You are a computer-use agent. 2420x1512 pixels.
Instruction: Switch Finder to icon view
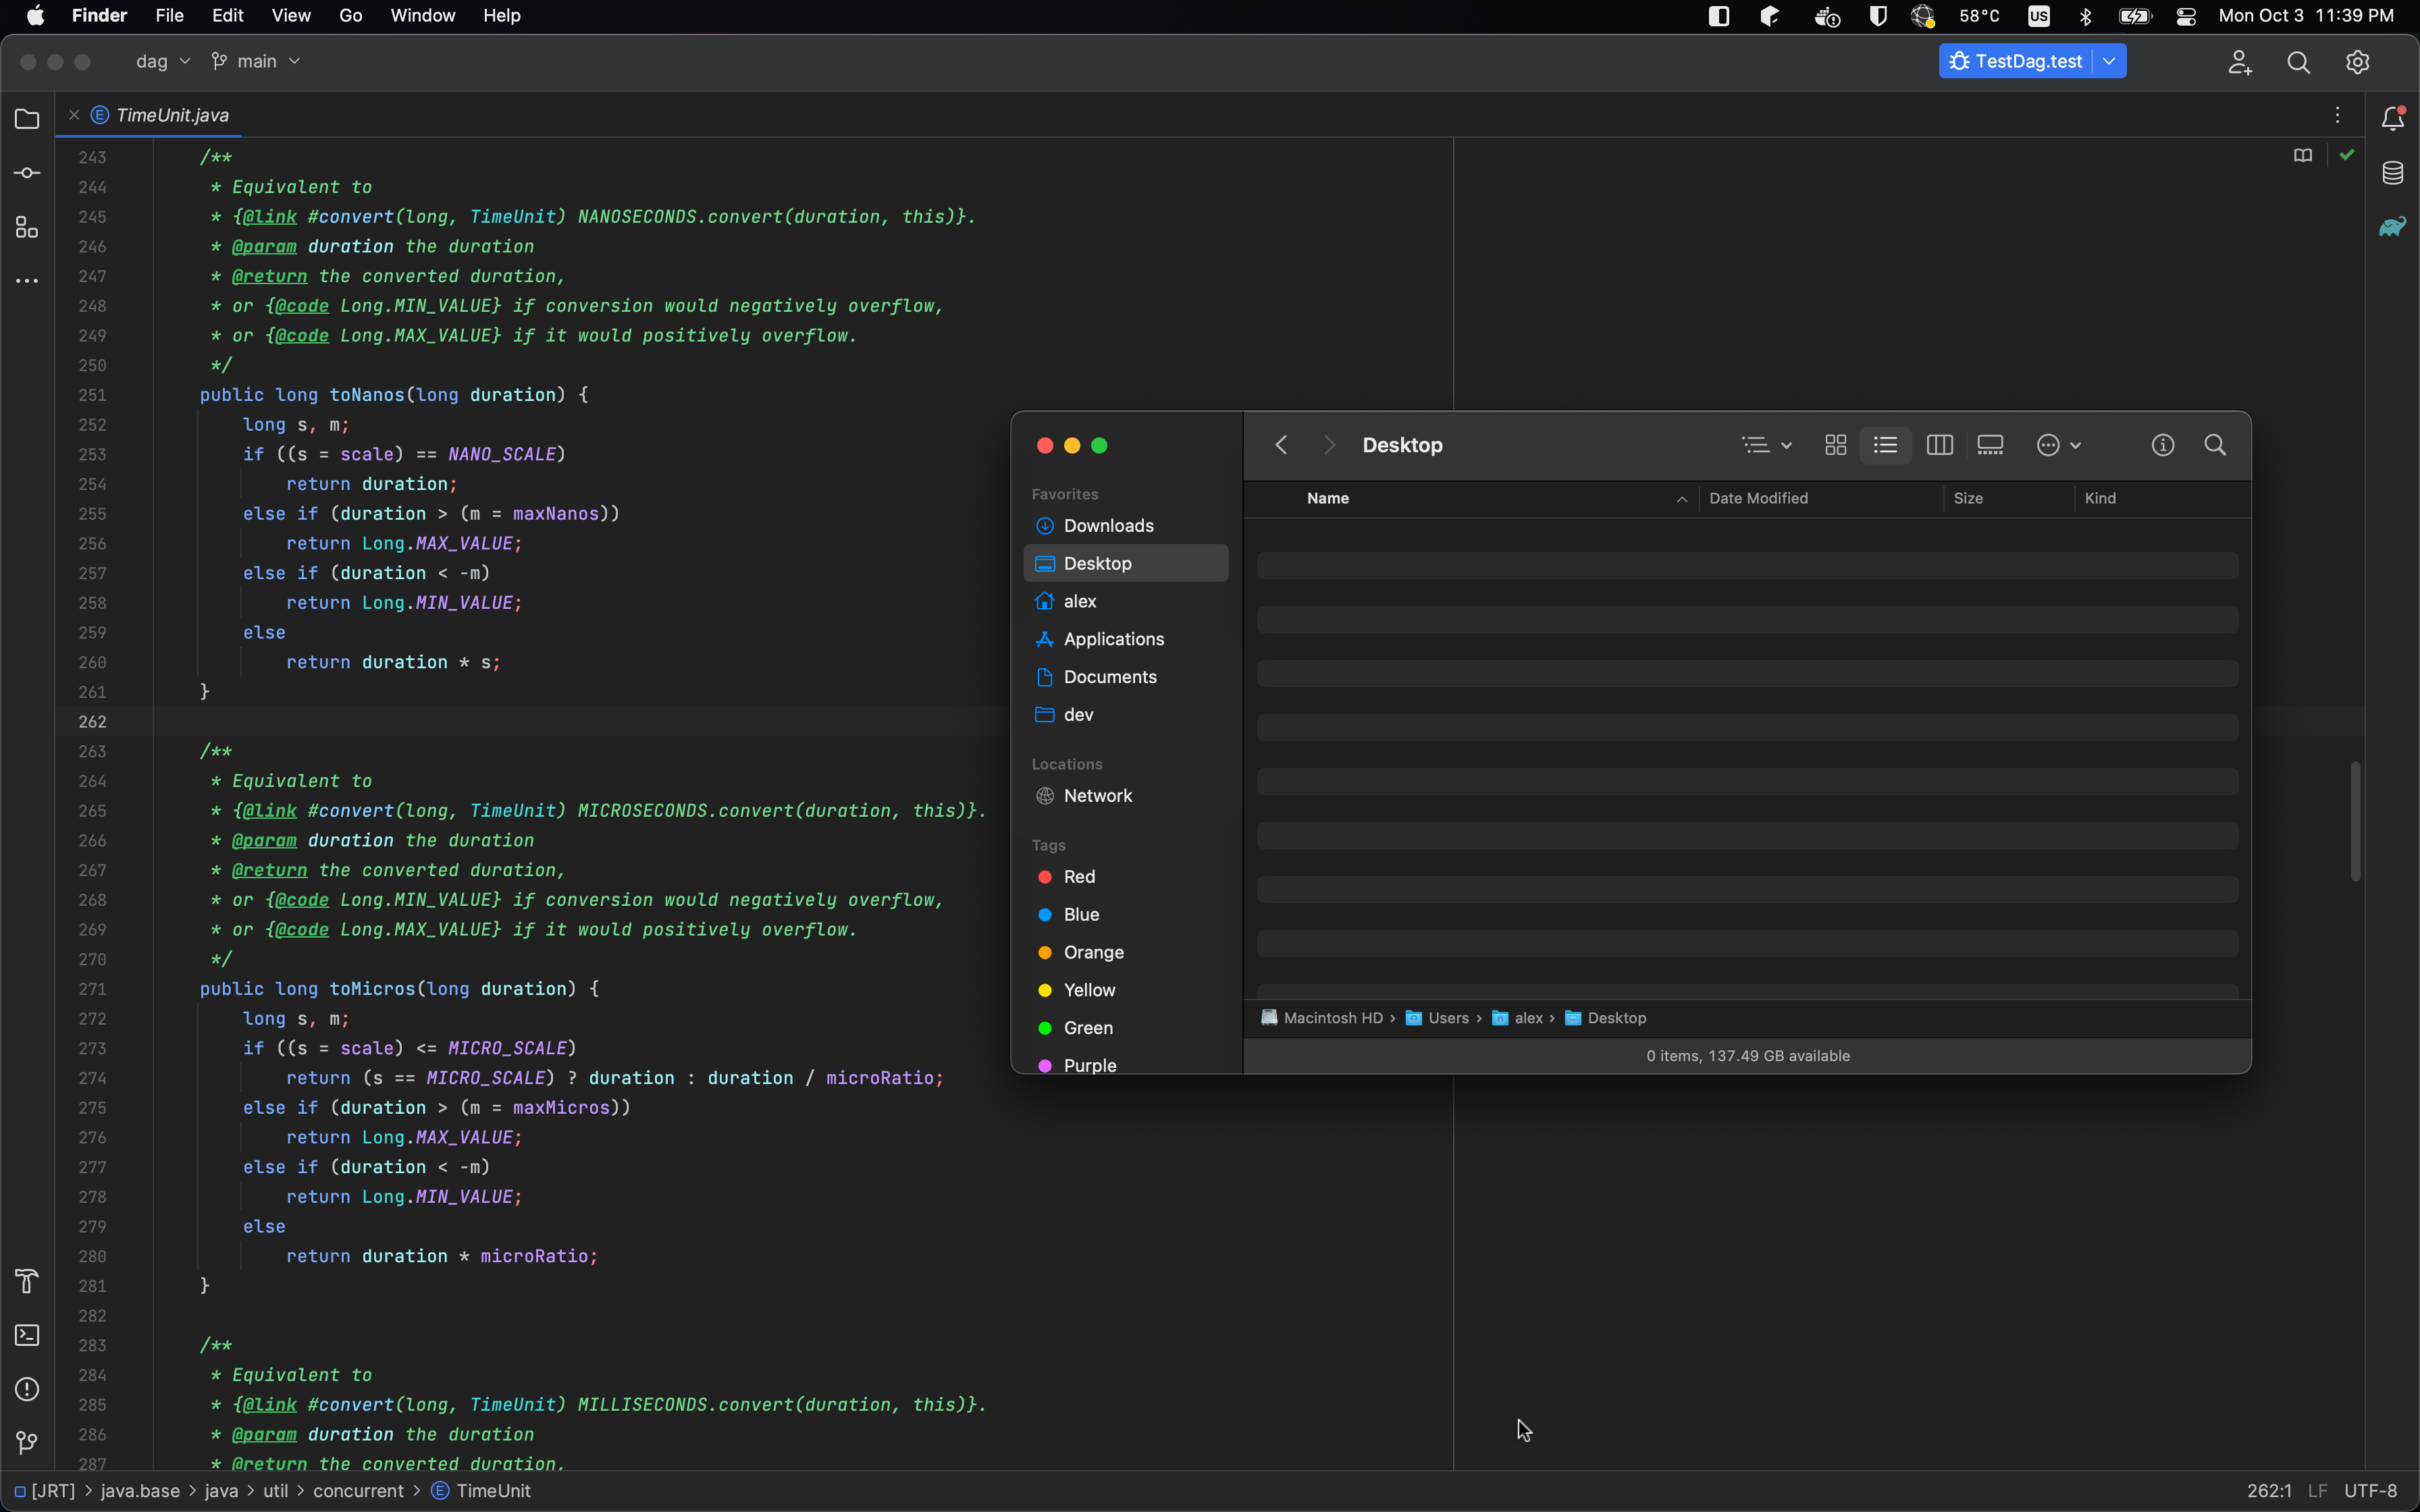click(x=1835, y=445)
